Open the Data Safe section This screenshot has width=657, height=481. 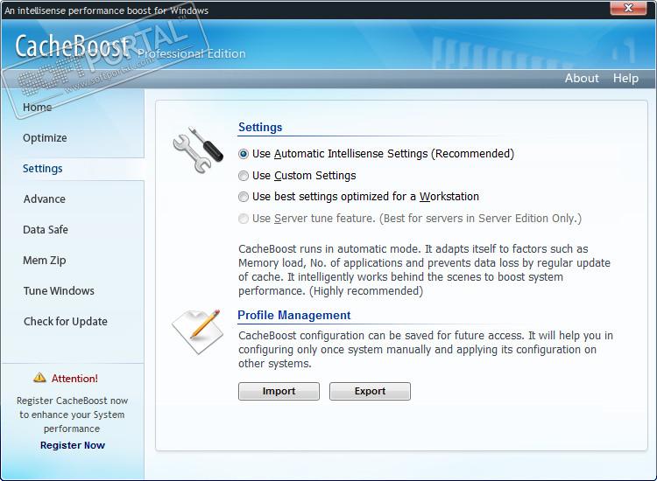[x=46, y=230]
